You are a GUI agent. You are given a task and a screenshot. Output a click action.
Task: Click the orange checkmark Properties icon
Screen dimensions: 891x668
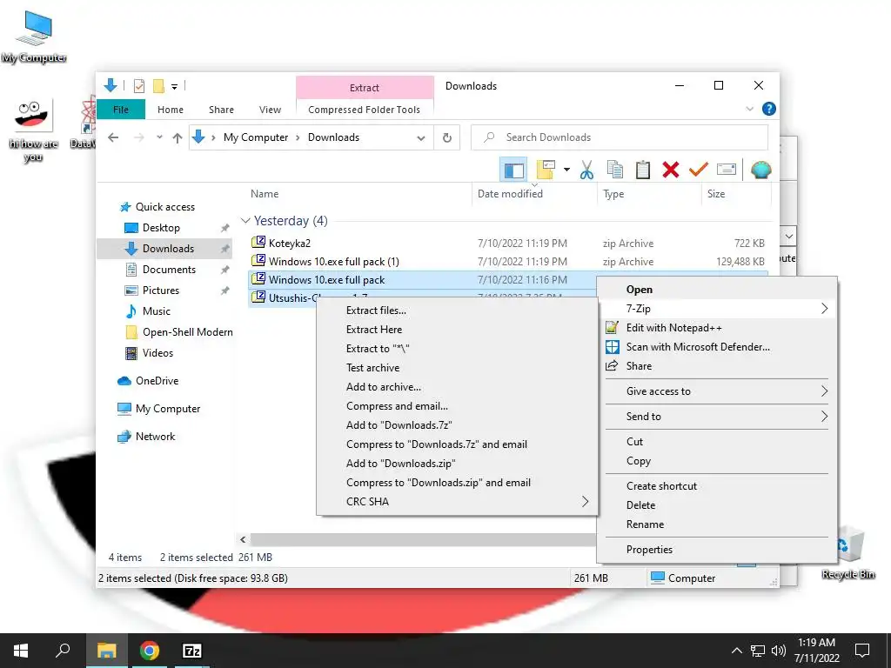(x=699, y=170)
